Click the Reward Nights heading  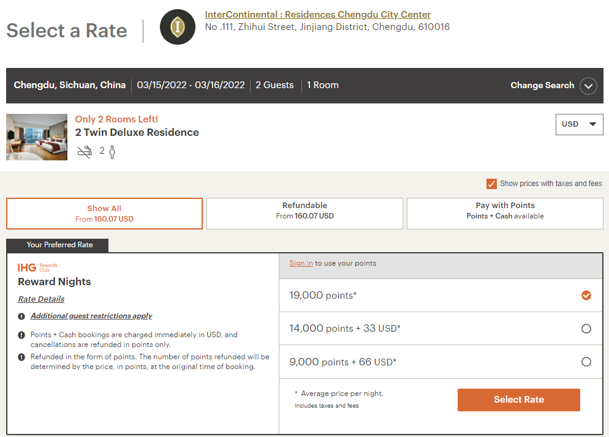(55, 282)
